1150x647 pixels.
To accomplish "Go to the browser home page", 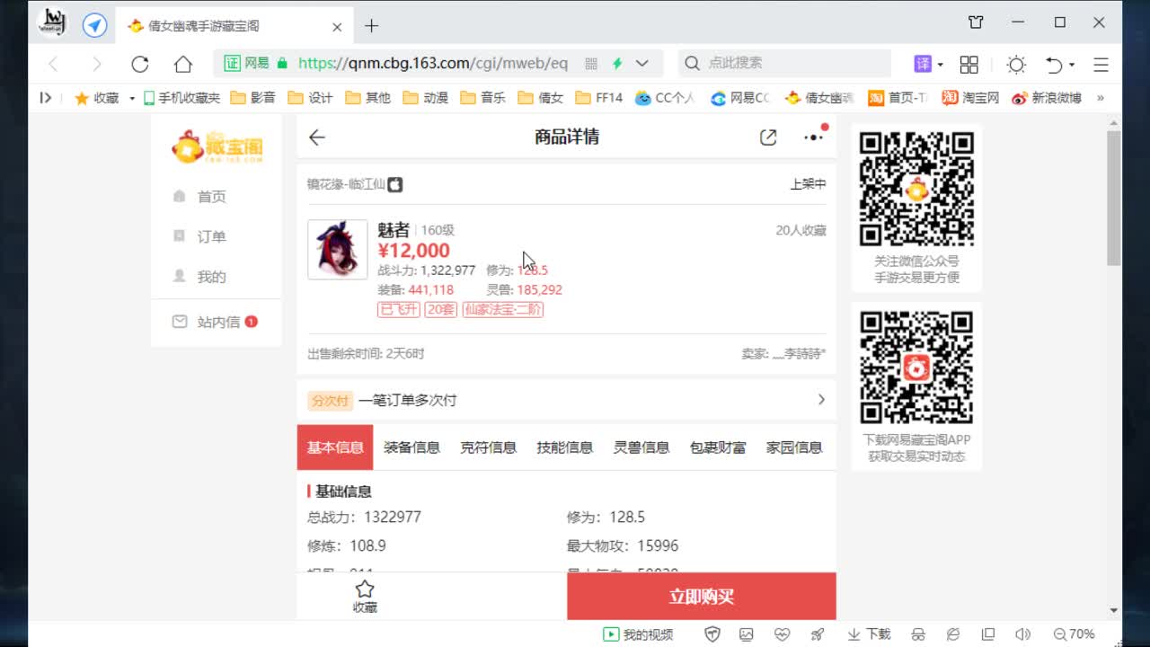I will pyautogui.click(x=183, y=64).
